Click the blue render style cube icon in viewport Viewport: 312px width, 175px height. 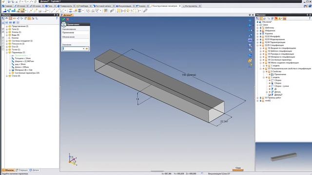click(x=250, y=55)
